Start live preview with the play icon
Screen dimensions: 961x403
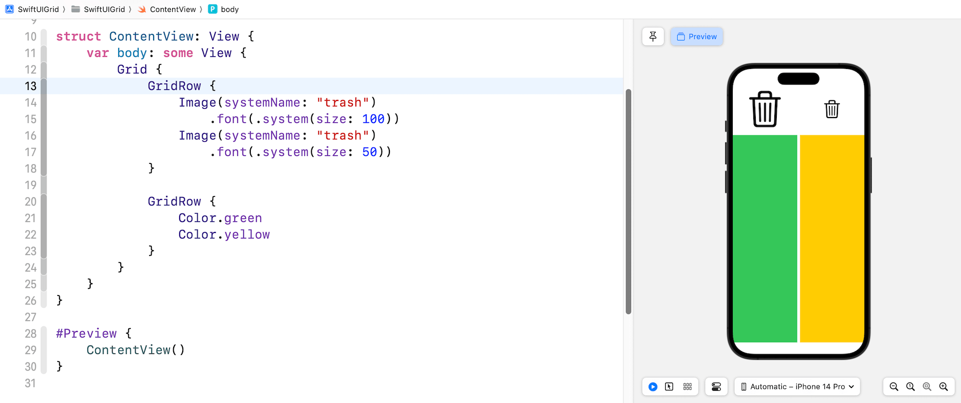(x=653, y=386)
